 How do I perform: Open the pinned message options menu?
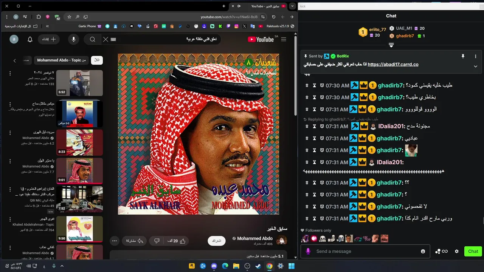pos(475,56)
